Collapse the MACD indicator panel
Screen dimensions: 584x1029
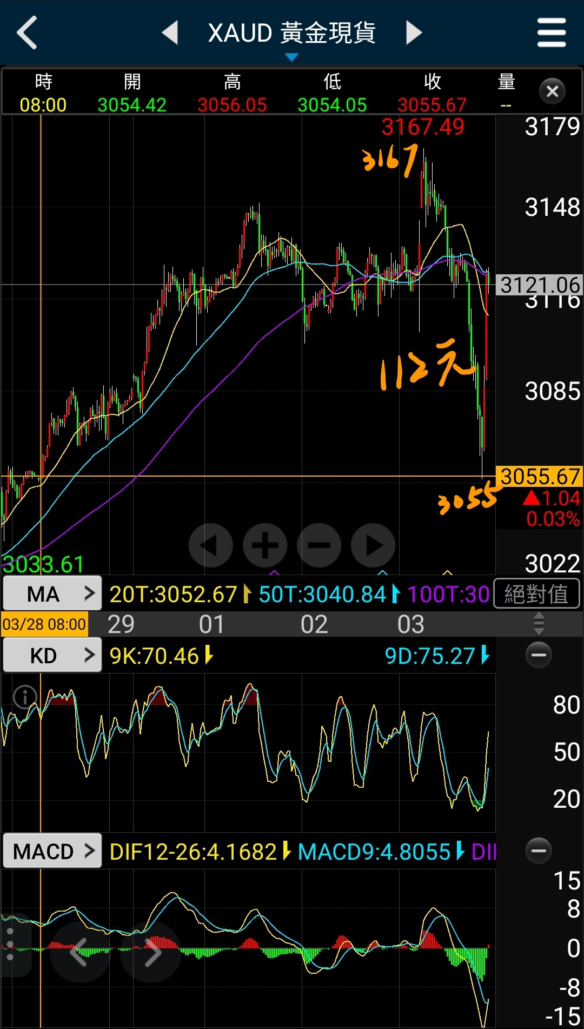tap(539, 851)
